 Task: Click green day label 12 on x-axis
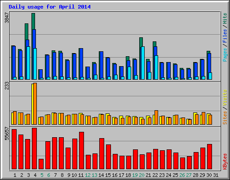(88, 175)
